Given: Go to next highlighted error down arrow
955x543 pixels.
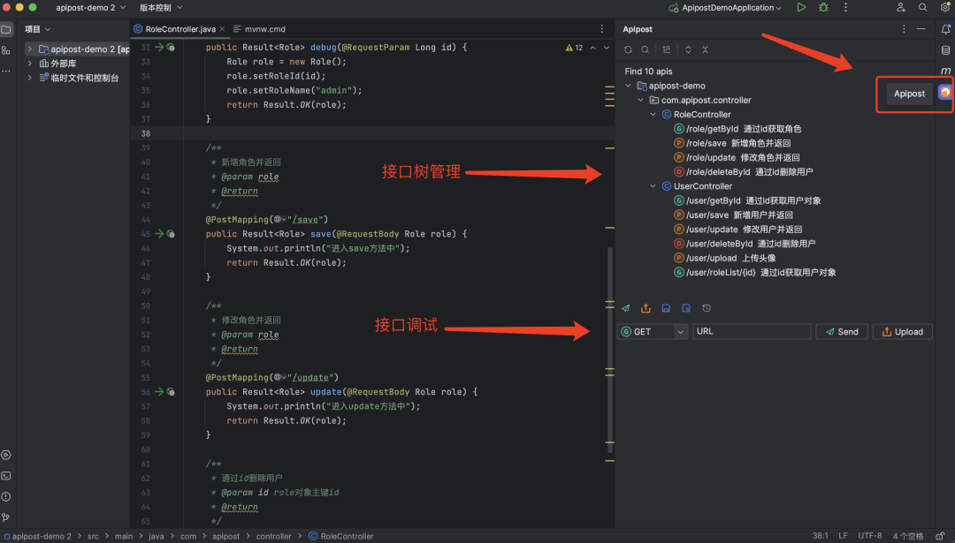Looking at the screenshot, I should coord(607,48).
